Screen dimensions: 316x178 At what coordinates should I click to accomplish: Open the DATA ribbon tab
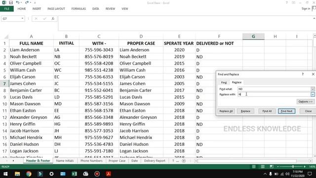click(95, 9)
